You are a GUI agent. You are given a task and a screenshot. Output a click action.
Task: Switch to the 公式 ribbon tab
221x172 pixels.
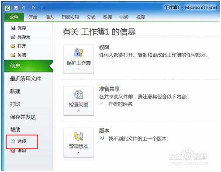(x=91, y=17)
